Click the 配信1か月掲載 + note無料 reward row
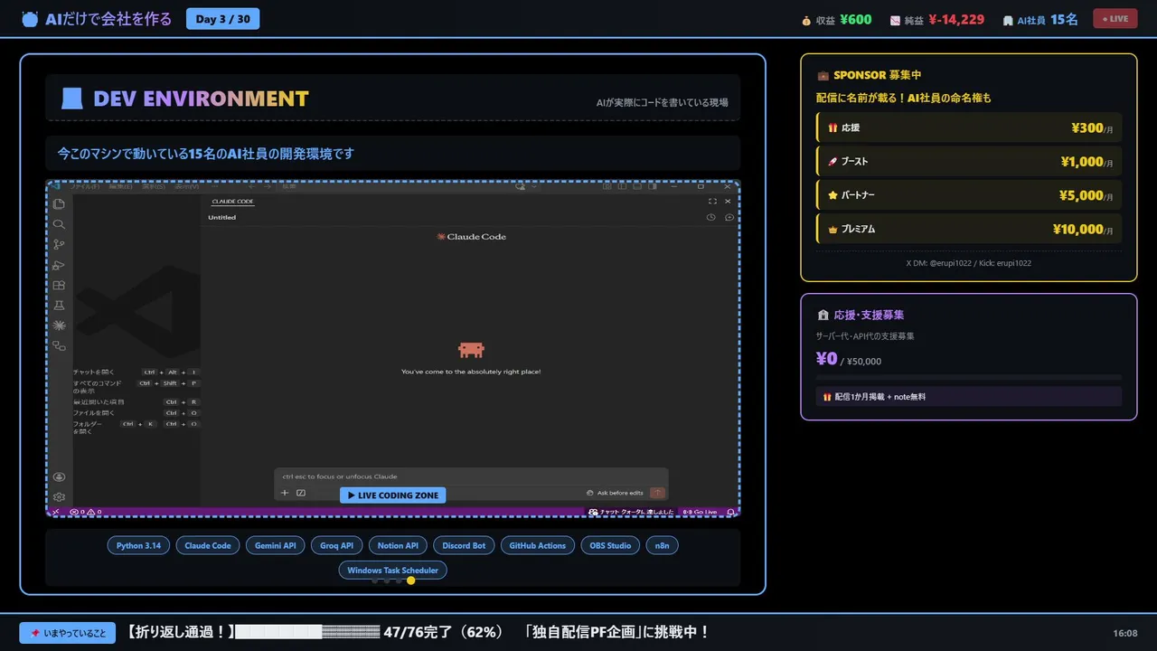The height and width of the screenshot is (651, 1157). click(969, 397)
